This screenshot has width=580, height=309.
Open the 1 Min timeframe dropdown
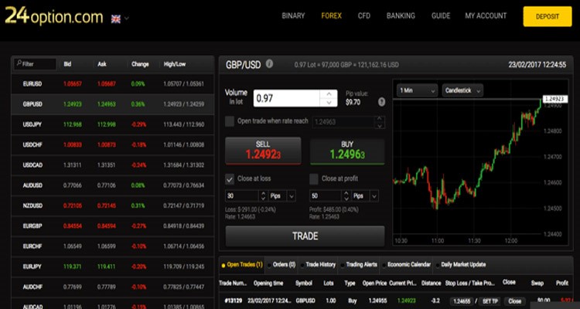coord(416,90)
